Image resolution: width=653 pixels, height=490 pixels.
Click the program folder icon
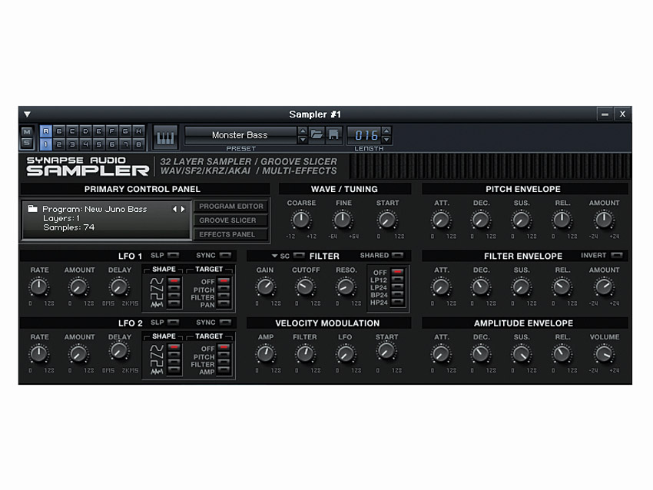[x=32, y=209]
